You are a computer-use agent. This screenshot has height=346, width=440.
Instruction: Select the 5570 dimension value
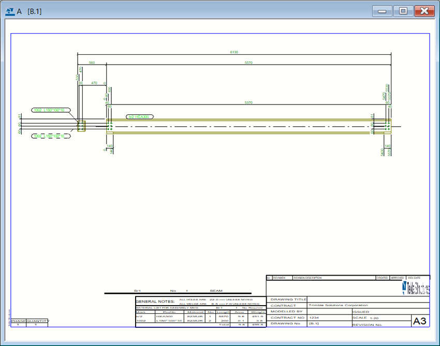(248, 63)
